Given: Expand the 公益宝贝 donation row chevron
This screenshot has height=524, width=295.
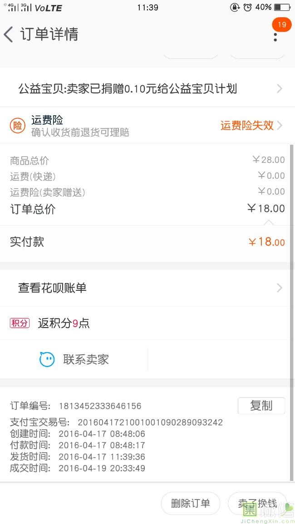Looking at the screenshot, I should [x=279, y=88].
